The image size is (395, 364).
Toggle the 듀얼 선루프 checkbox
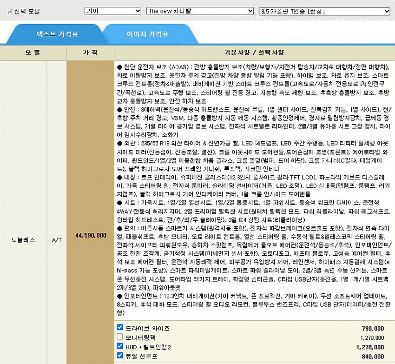click(120, 356)
